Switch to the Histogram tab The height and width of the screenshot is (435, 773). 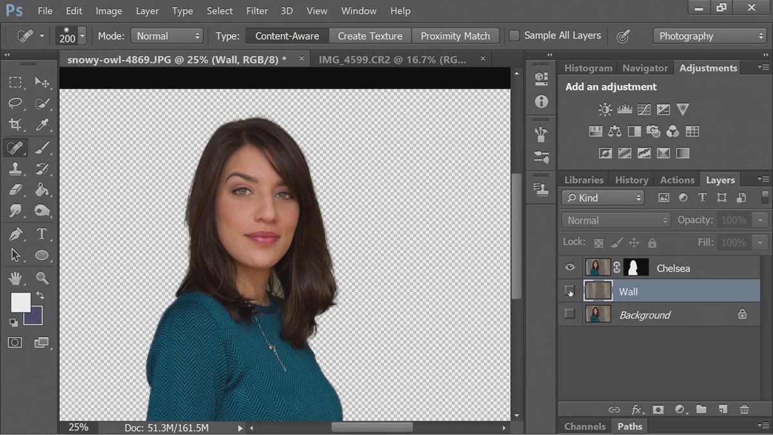pyautogui.click(x=588, y=68)
